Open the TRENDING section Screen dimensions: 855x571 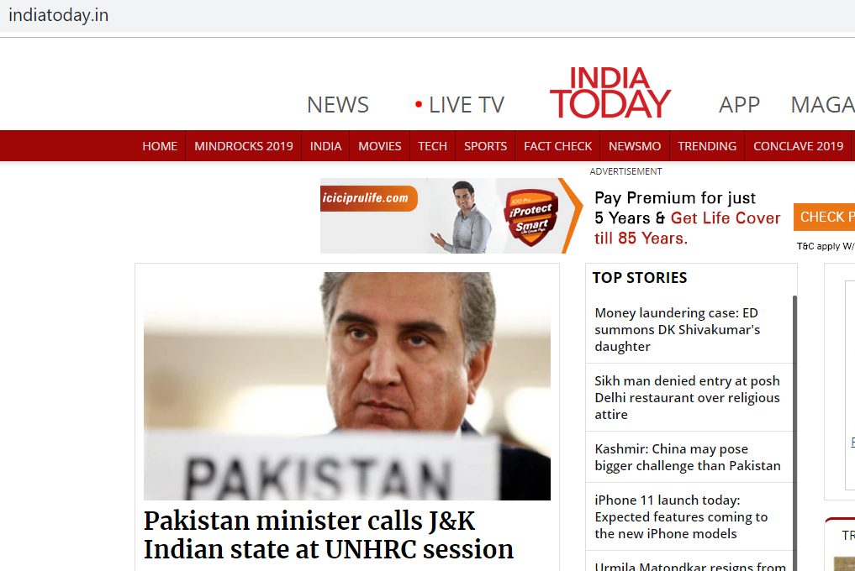707,146
